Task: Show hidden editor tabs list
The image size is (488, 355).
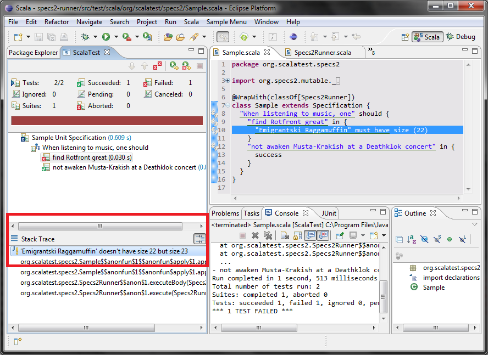Action: 371,52
